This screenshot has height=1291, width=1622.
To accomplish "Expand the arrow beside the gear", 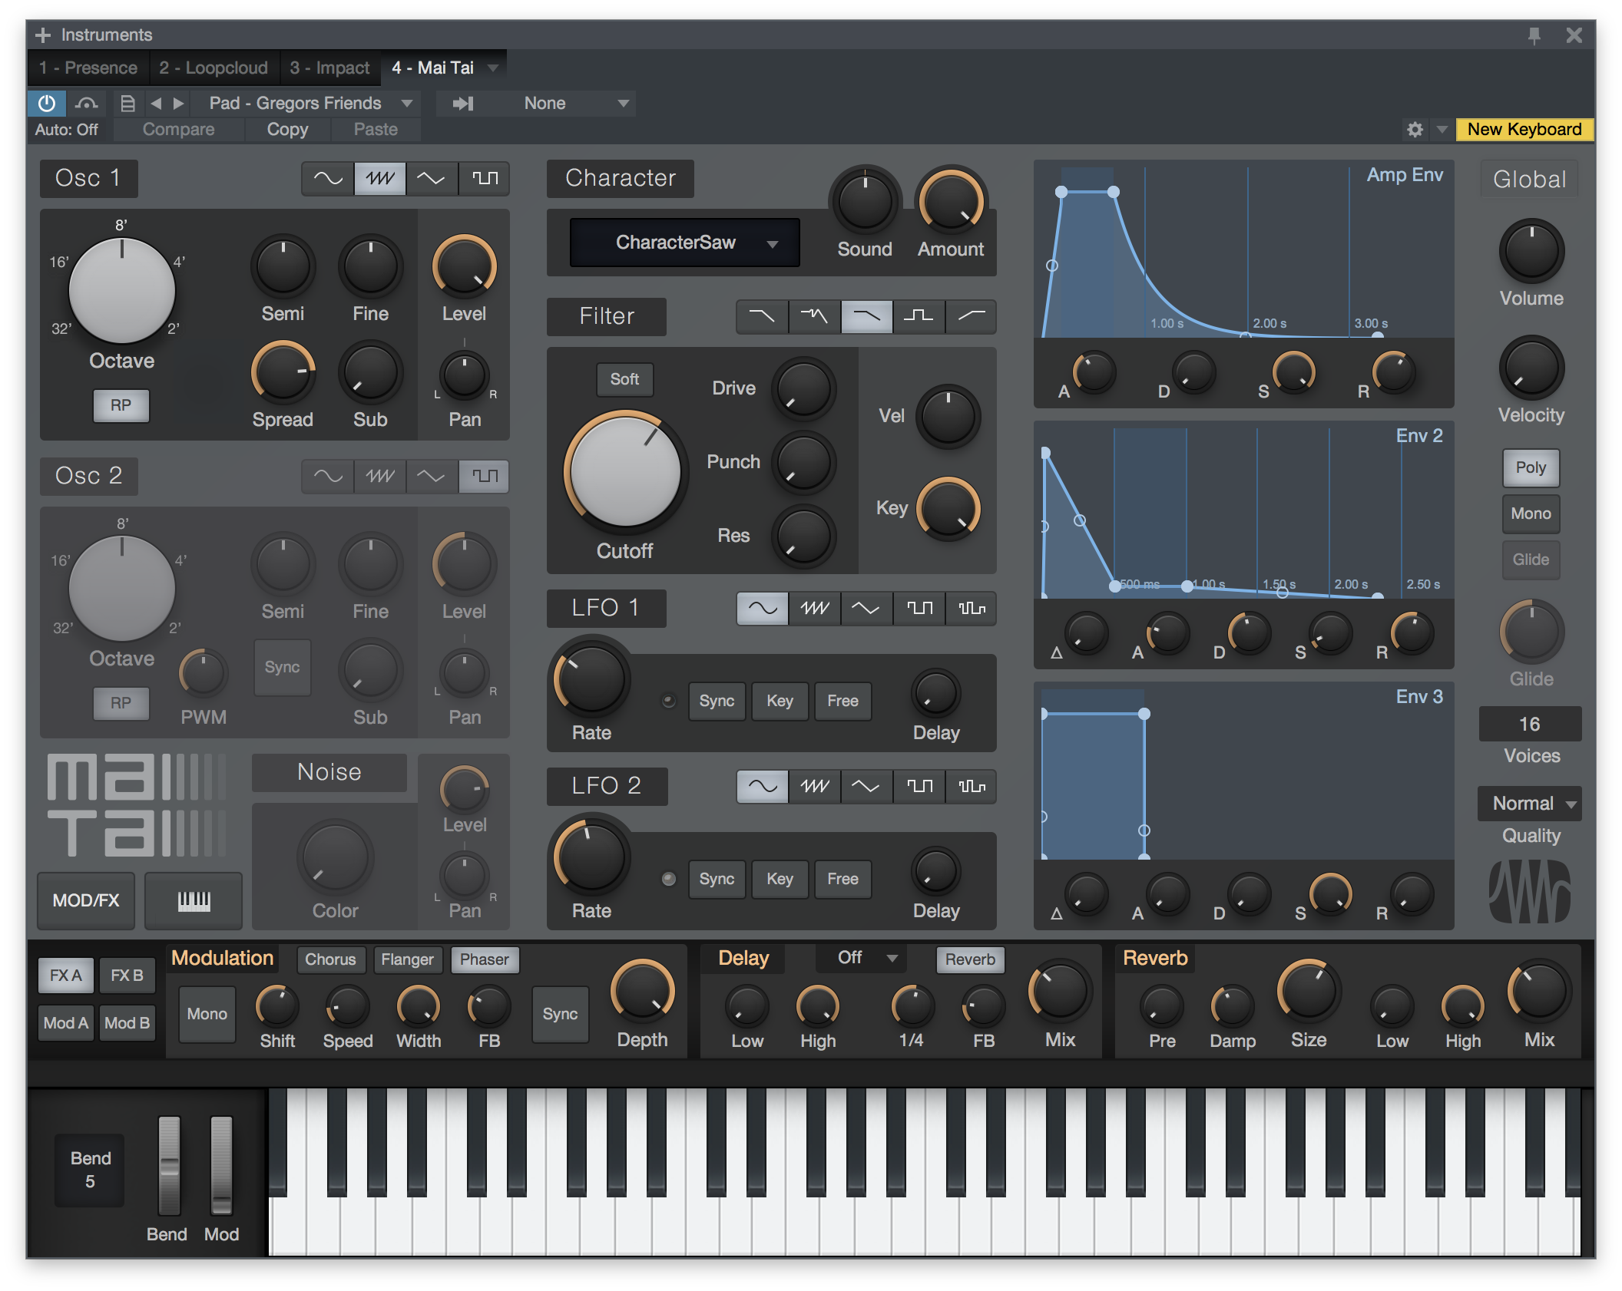I will point(1442,130).
